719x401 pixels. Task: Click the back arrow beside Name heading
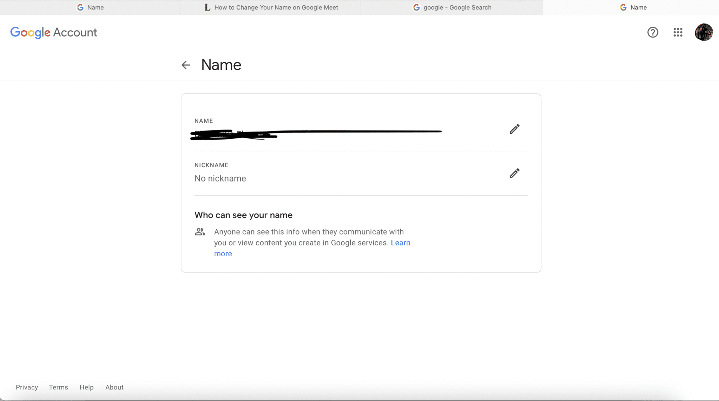(186, 65)
